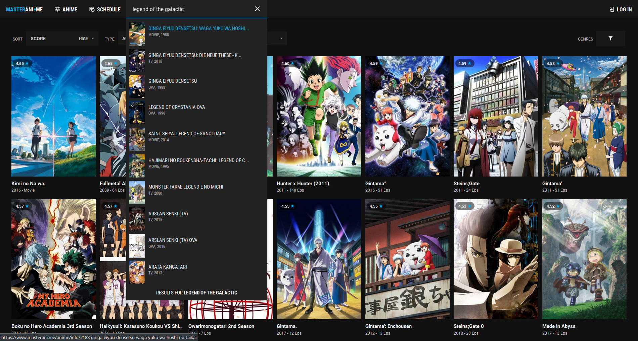Expand the Score High sort dropdown
This screenshot has height=341, width=638.
(62, 39)
